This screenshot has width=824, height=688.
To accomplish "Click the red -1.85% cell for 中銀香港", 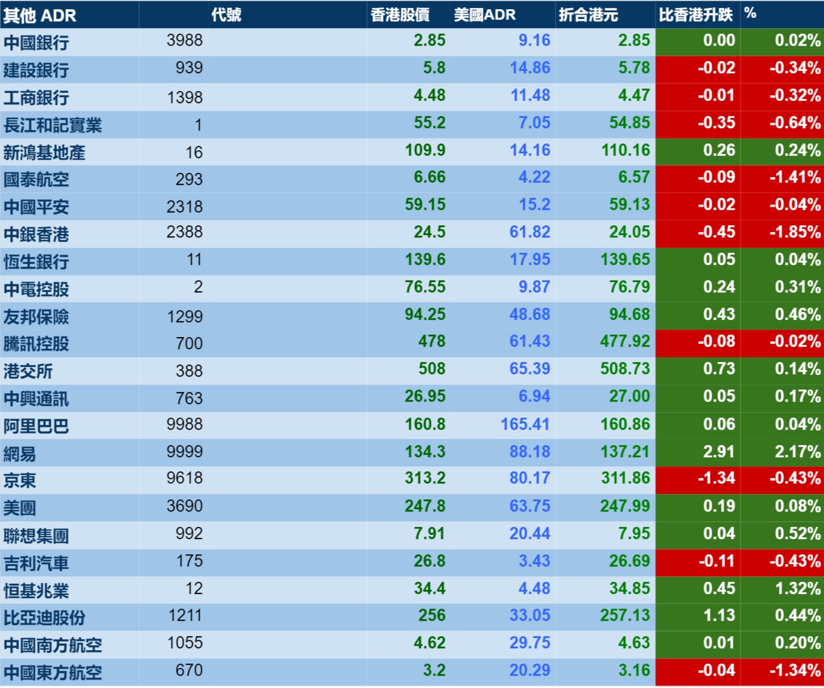I will 795,232.
